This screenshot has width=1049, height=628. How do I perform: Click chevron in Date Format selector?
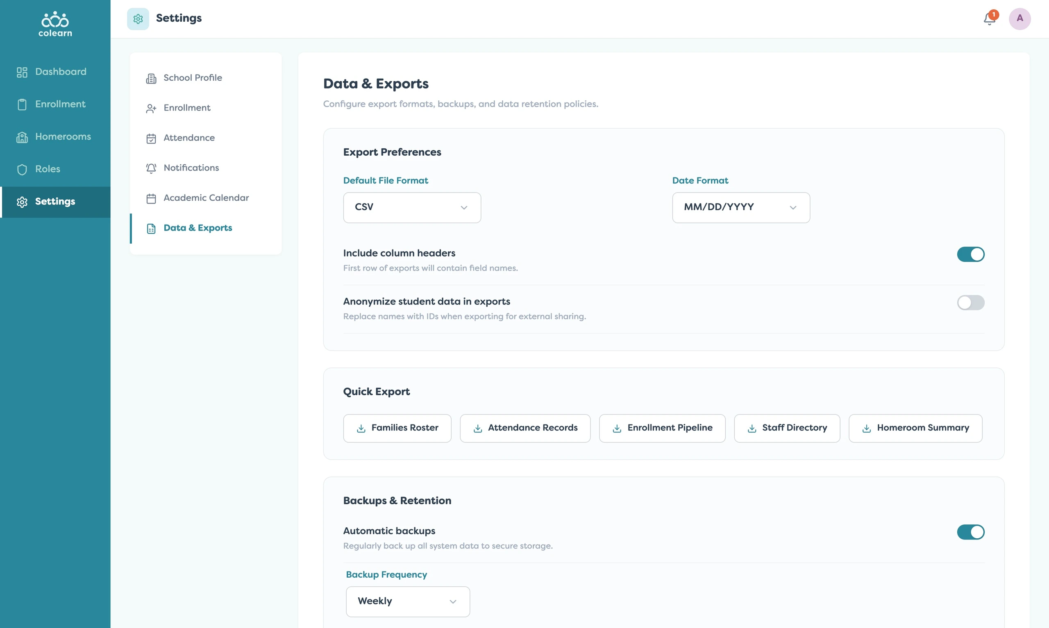[793, 207]
